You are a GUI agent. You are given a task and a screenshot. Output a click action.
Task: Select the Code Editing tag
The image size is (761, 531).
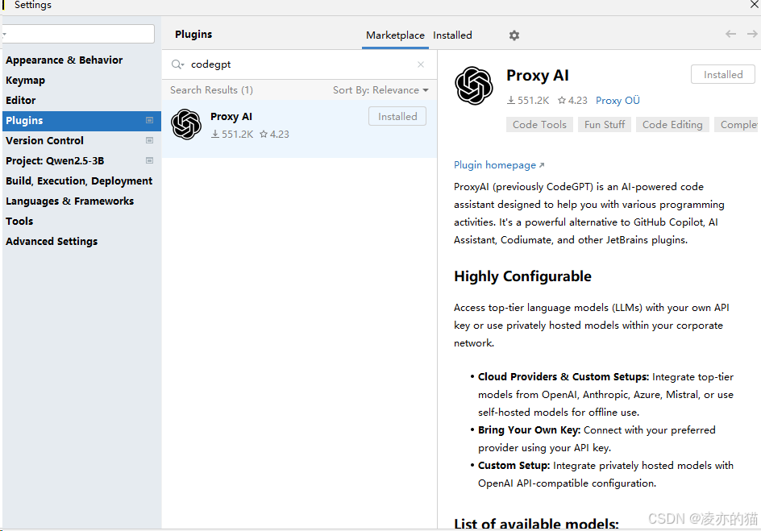point(672,125)
